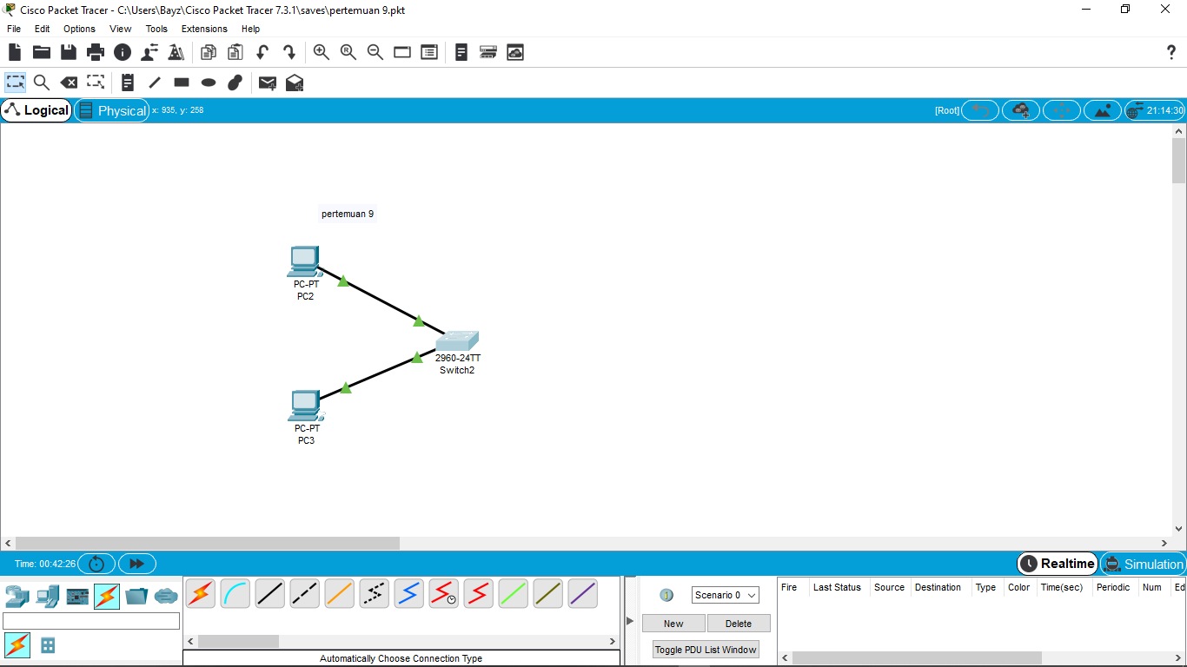Image resolution: width=1187 pixels, height=667 pixels.
Task: Select the Draw Line tool
Action: click(155, 83)
